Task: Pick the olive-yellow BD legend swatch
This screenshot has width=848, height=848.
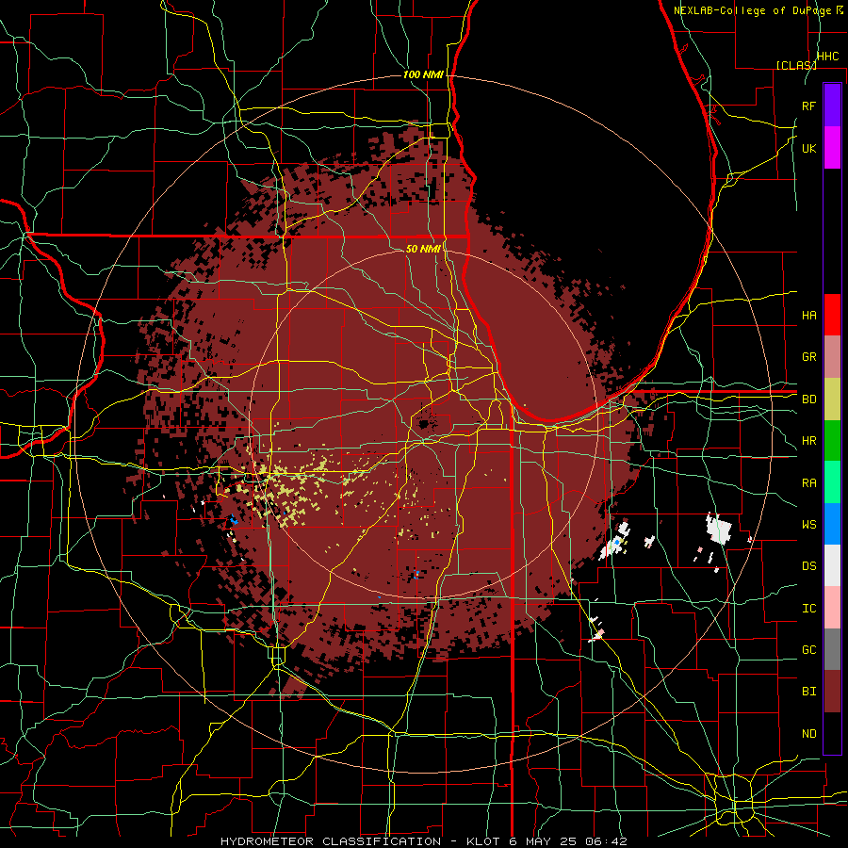Action: point(832,399)
